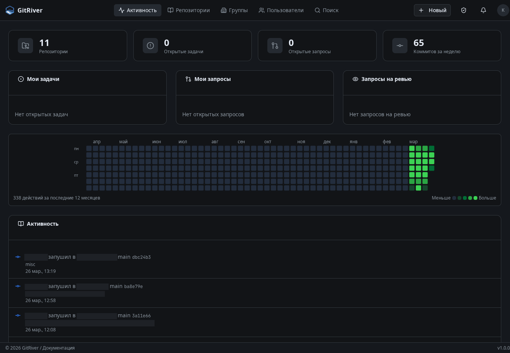510x353 pixels.
Task: Open the GitRiver logo home icon
Action: point(9,10)
